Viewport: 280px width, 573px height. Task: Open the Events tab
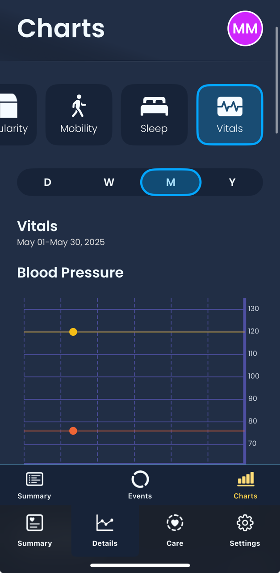pos(140,484)
